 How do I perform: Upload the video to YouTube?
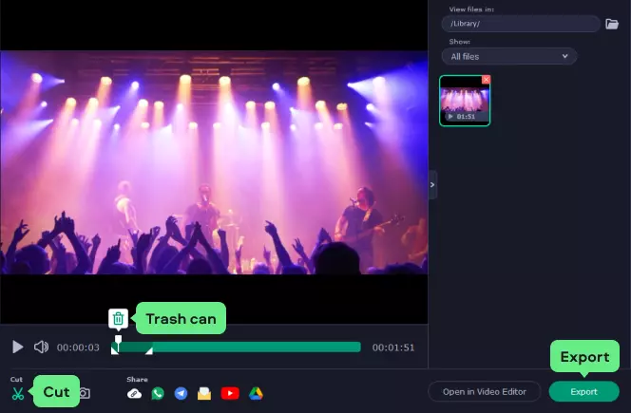[229, 393]
